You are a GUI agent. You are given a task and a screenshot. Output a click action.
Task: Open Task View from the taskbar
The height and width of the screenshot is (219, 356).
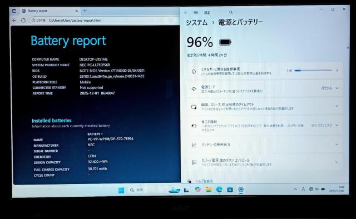(x=186, y=190)
